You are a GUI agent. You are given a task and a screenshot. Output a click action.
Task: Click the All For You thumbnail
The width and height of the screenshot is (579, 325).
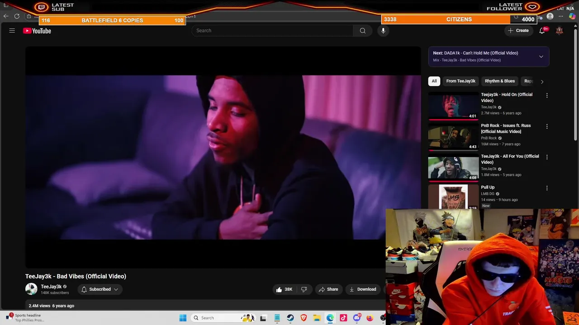click(453, 168)
